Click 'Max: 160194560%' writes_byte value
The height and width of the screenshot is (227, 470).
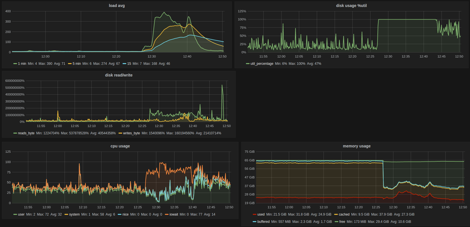tap(180, 133)
